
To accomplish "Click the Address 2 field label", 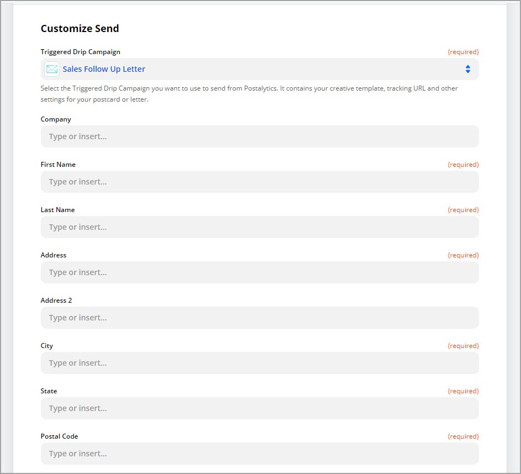I will pyautogui.click(x=56, y=301).
